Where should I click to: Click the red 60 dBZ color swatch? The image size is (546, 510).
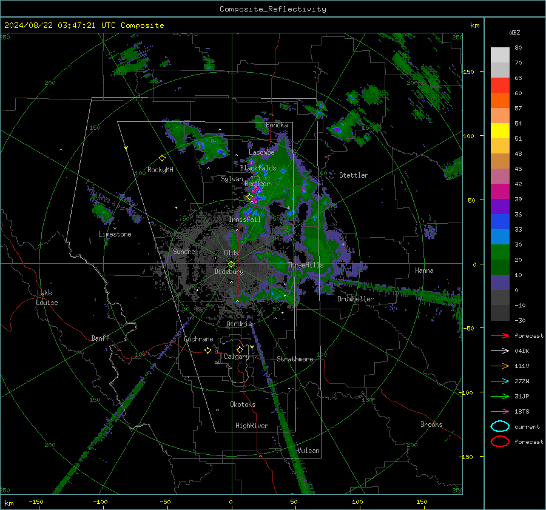pyautogui.click(x=500, y=86)
